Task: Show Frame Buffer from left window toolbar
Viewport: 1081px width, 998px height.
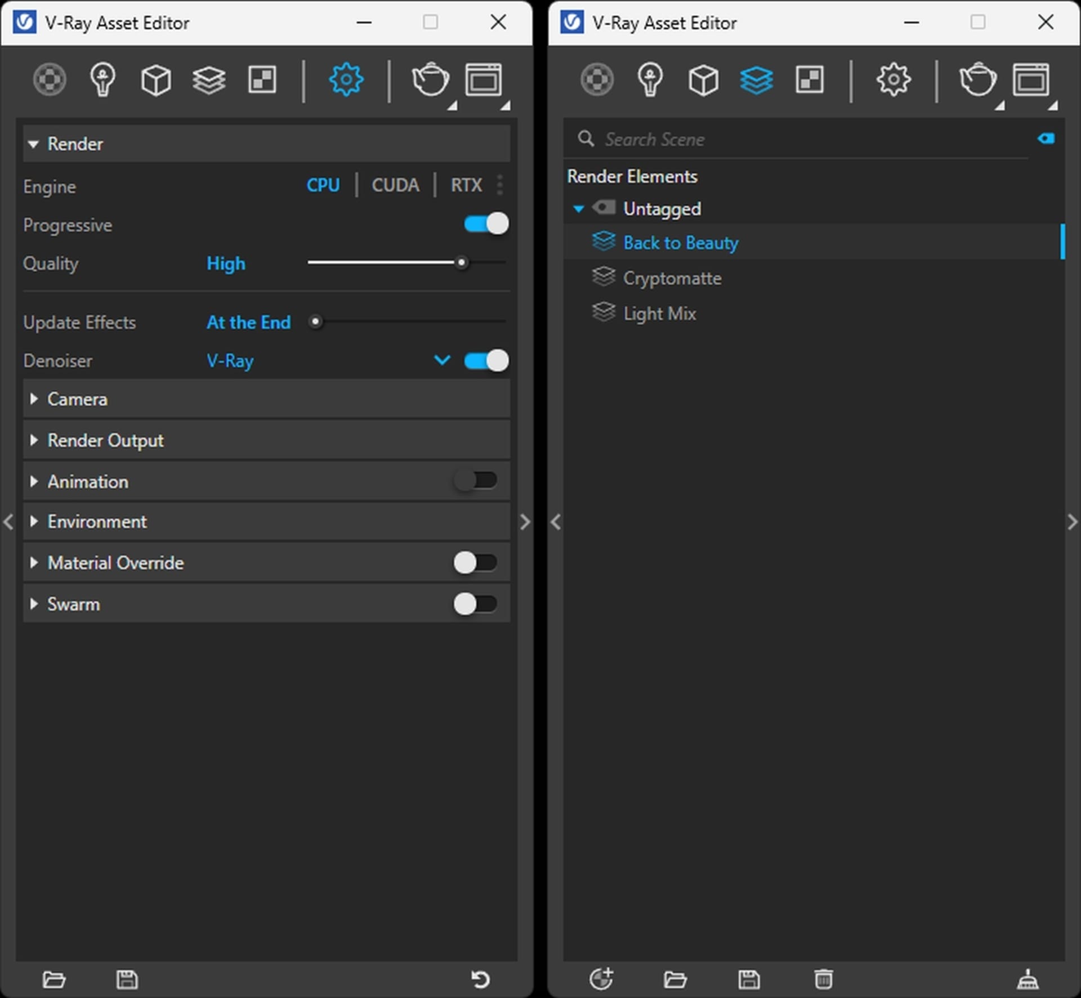Action: point(484,79)
